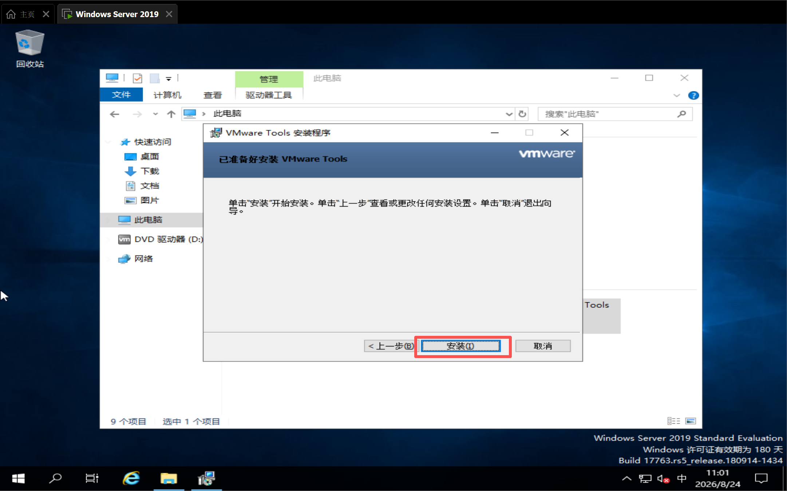The height and width of the screenshot is (491, 787).
Task: Expand the 网络 tree node
Action: pos(108,259)
